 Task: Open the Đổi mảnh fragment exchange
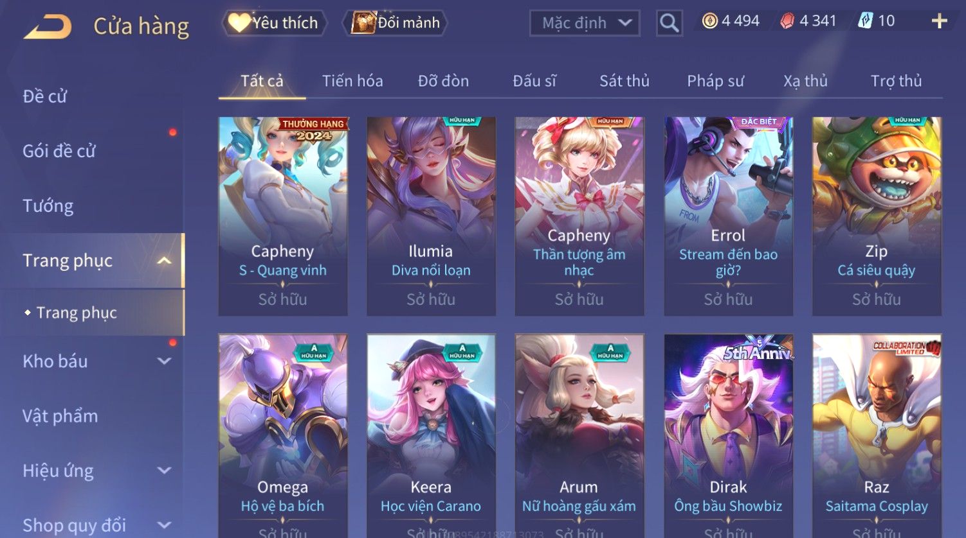click(x=396, y=23)
